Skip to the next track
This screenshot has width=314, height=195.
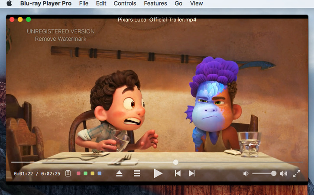(192, 173)
